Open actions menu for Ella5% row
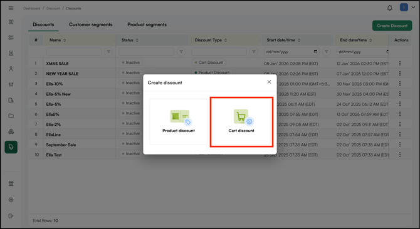This screenshot has width=420, height=229. click(x=400, y=114)
